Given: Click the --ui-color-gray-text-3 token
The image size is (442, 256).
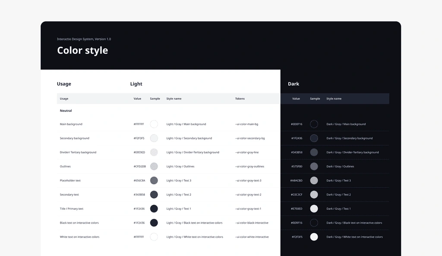Looking at the screenshot, I should pos(248,180).
